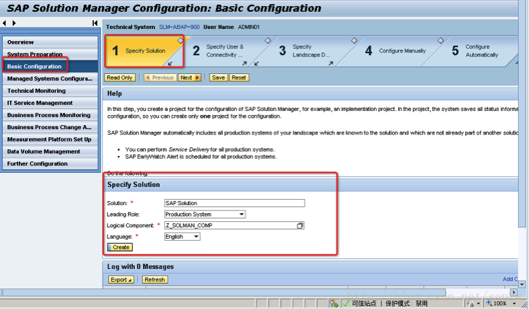Open Technical Monitoring navigation item

pos(50,91)
